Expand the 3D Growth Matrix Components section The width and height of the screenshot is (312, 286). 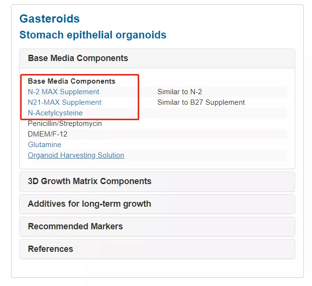click(x=89, y=181)
